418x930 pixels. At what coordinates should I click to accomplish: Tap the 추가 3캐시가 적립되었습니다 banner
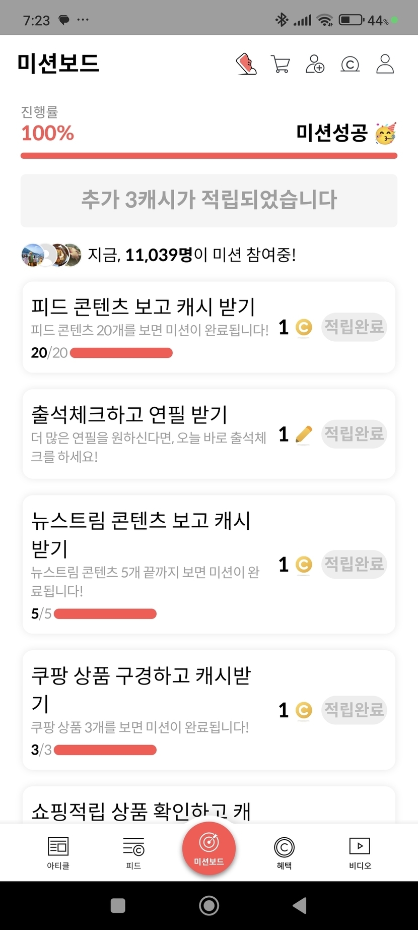[209, 200]
